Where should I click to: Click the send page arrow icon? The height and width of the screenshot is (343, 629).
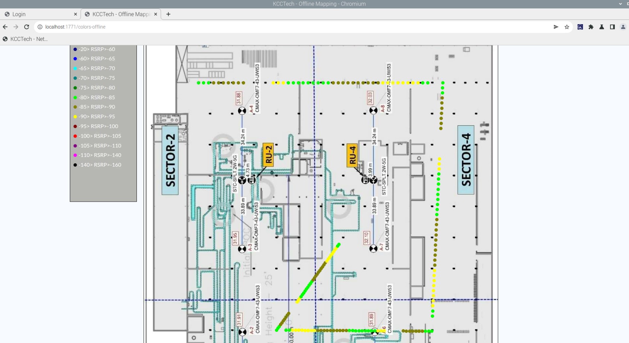556,27
